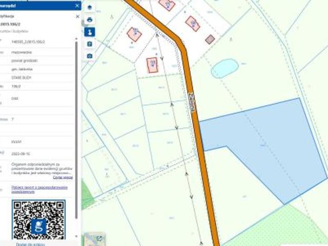Close the identification results section
The height and width of the screenshot is (246, 328).
point(78,16)
